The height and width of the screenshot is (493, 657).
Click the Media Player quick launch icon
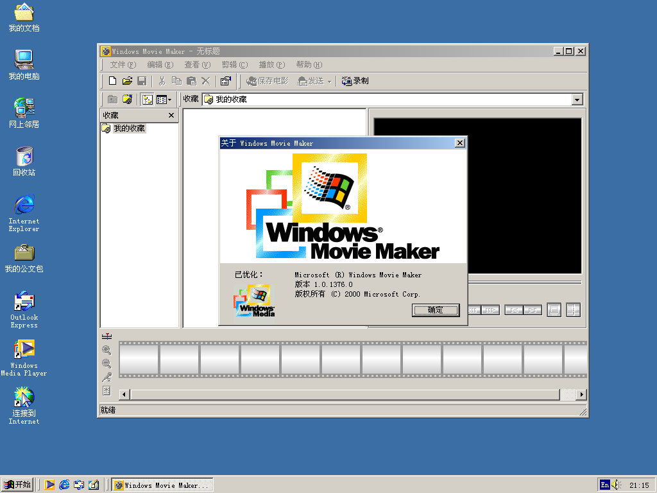49,485
